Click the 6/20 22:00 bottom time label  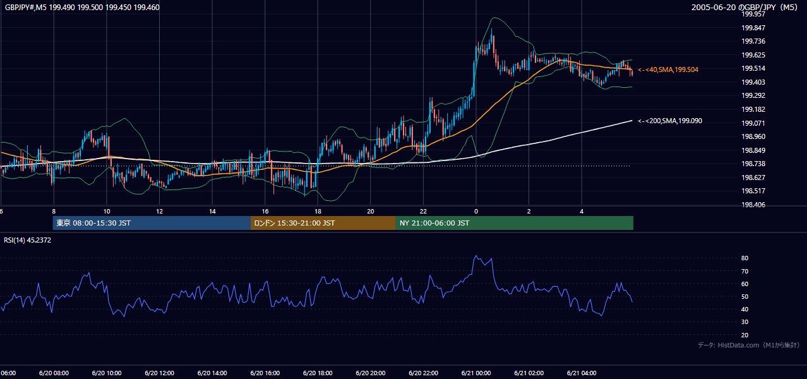[423, 373]
